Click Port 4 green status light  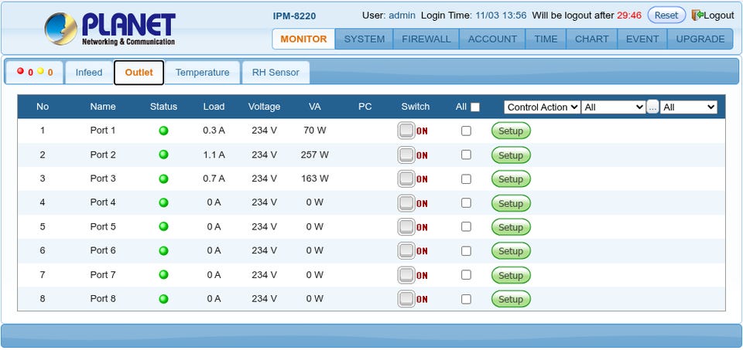click(x=163, y=202)
